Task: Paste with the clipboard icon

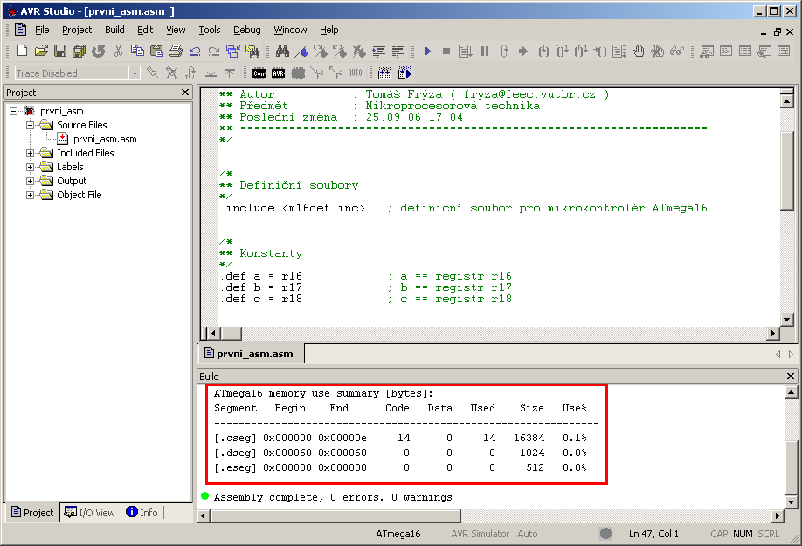Action: [x=156, y=51]
